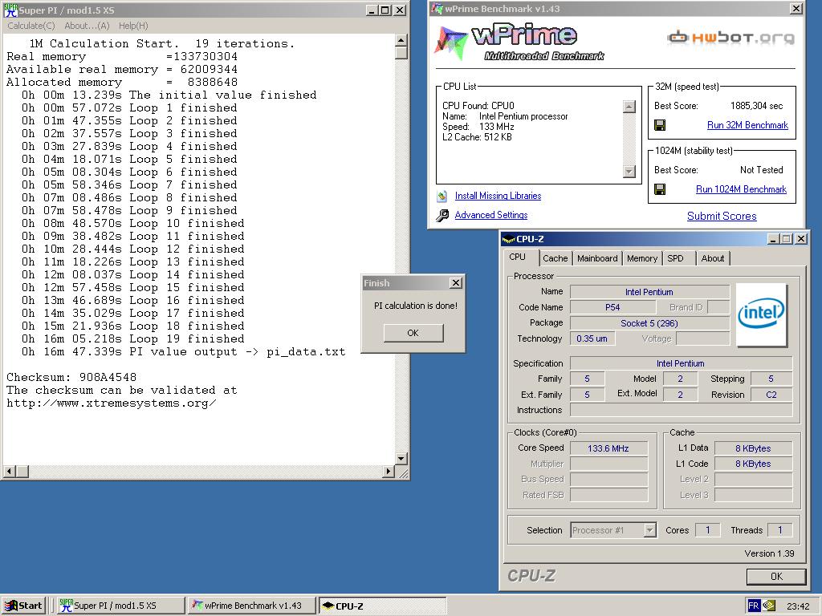The image size is (822, 616).
Task: Click the floppy save icon under 32M speed test
Action: (660, 124)
